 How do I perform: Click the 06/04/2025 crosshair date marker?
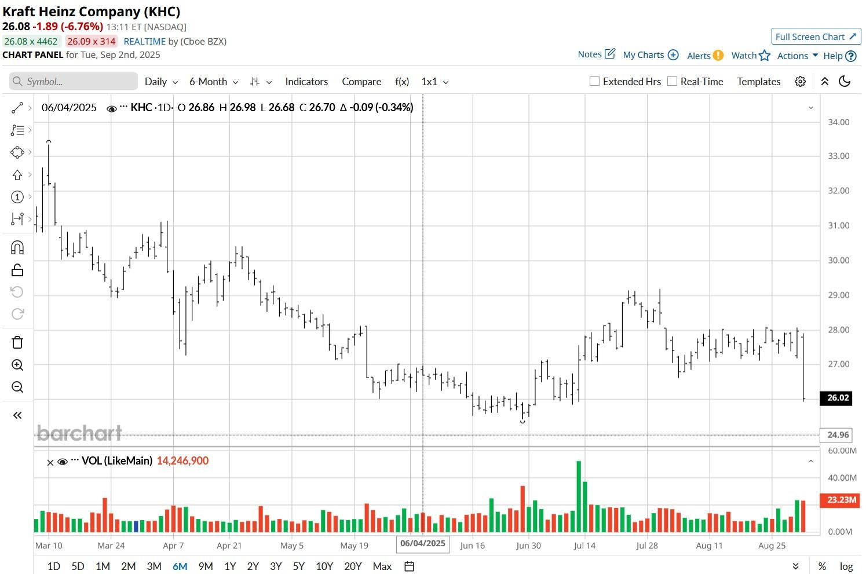[x=423, y=544]
